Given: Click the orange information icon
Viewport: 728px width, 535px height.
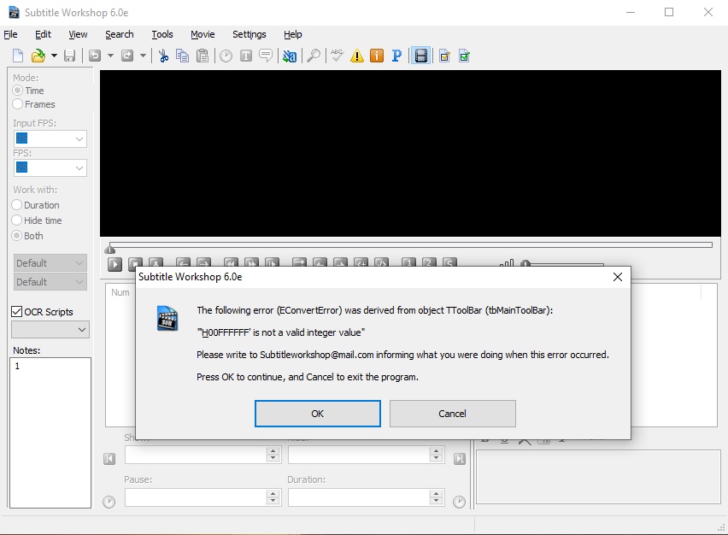Looking at the screenshot, I should click(x=377, y=56).
